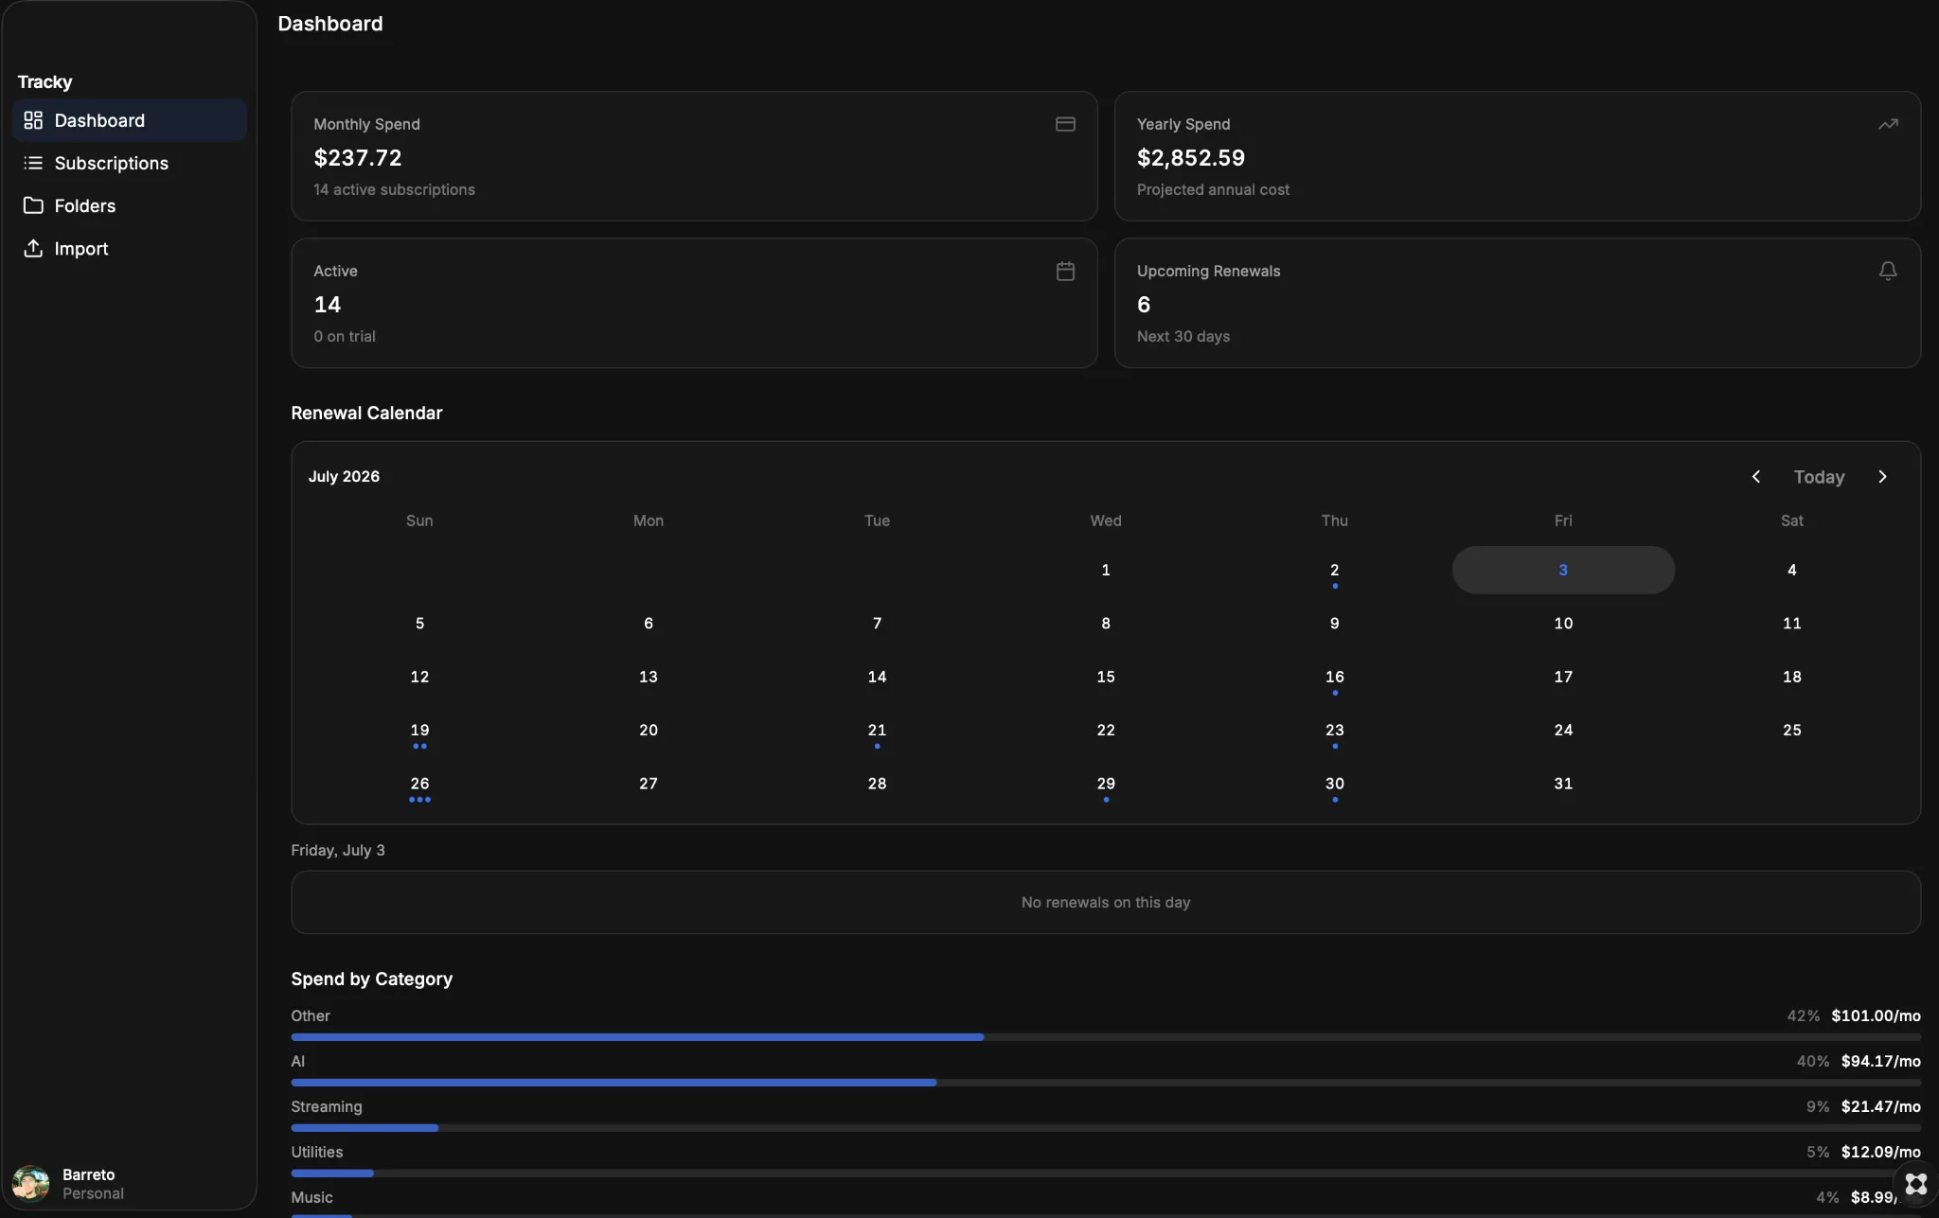
Task: Click the '$101.00/mo' Other amount
Action: (x=1876, y=1015)
